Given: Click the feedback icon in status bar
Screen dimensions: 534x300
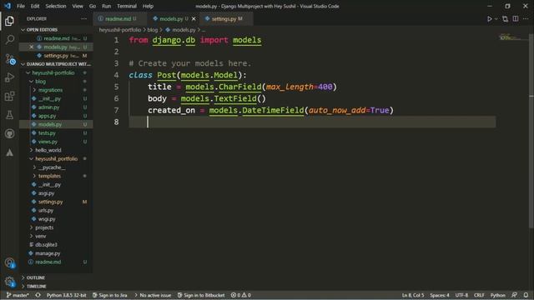Looking at the screenshot, I should (x=514, y=295).
